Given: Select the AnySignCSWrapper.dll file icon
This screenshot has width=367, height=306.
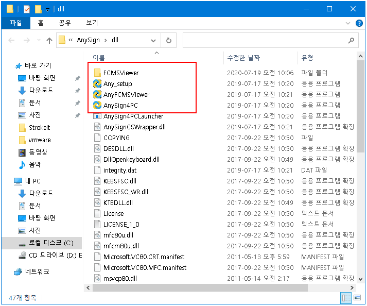Looking at the screenshot, I should pyautogui.click(x=97, y=127).
